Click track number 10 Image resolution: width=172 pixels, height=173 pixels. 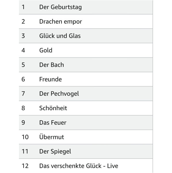[25, 137]
